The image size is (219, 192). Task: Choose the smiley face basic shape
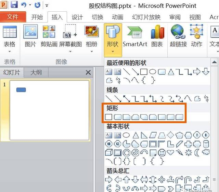pos(162,152)
